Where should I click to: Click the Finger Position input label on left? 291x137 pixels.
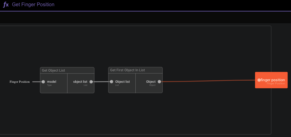coord(20,82)
